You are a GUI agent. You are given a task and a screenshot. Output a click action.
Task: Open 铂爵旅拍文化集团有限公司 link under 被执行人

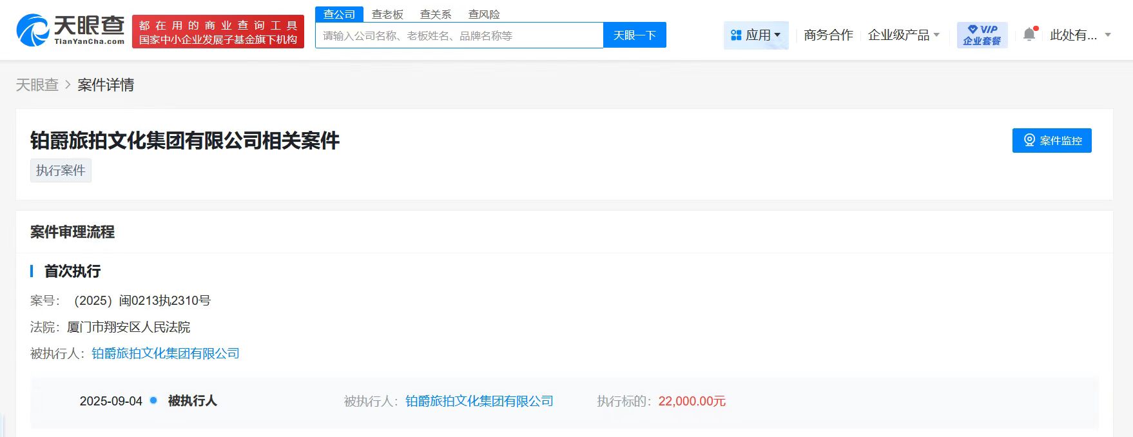pos(166,353)
